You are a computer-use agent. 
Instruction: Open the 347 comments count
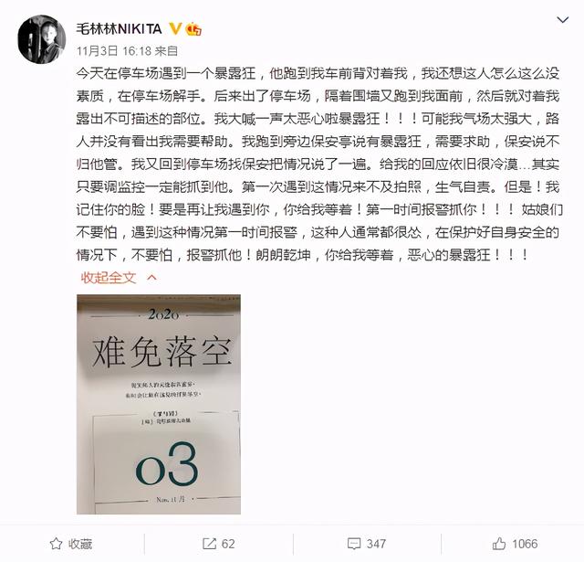click(x=376, y=544)
